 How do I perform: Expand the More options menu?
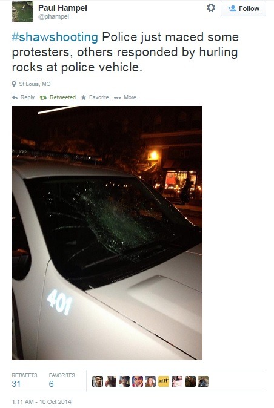125,97
